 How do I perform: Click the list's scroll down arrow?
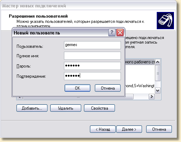pos(158,91)
